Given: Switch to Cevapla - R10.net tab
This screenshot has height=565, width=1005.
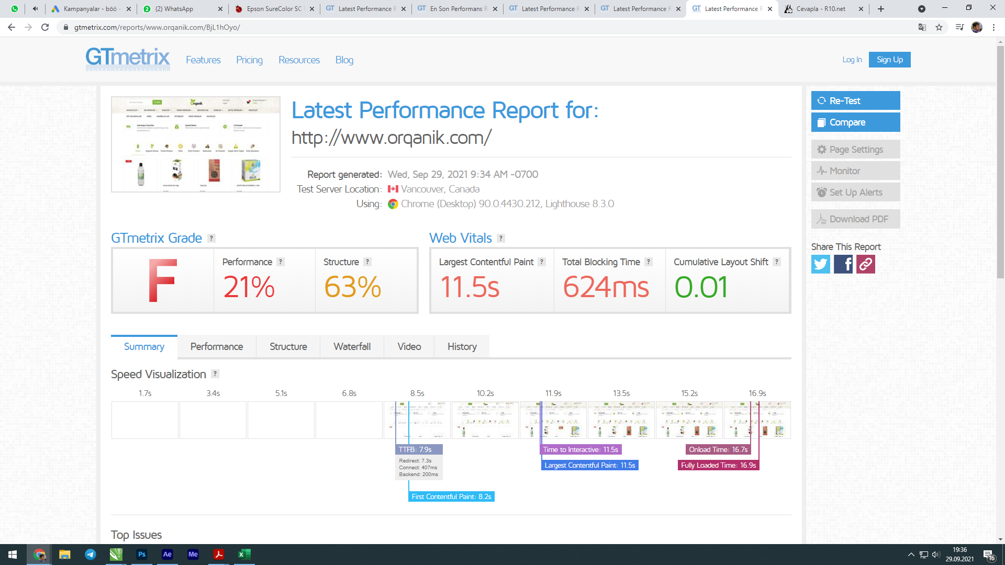Looking at the screenshot, I should [x=823, y=9].
